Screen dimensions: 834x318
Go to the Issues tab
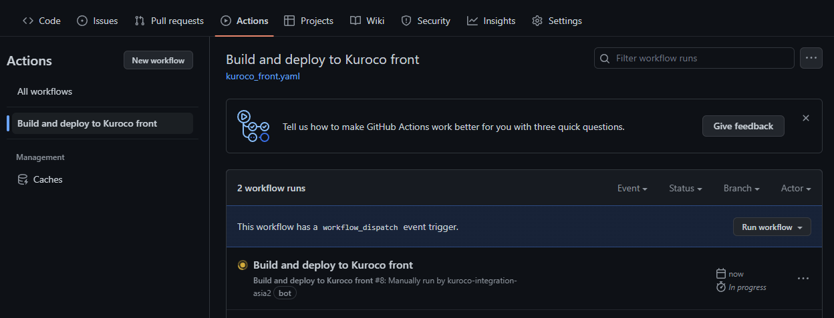(98, 21)
